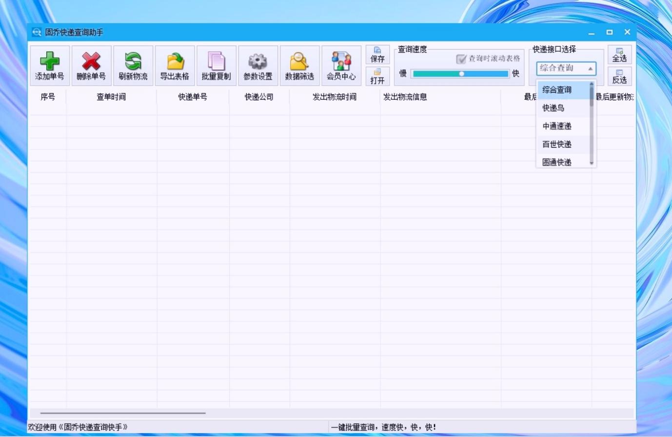Choose 中通速递 in the dropdown list
672x437 pixels.
tap(557, 126)
